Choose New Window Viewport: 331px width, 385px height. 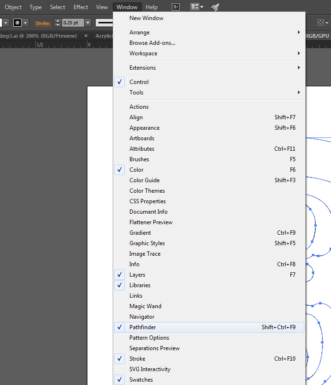click(x=209, y=18)
